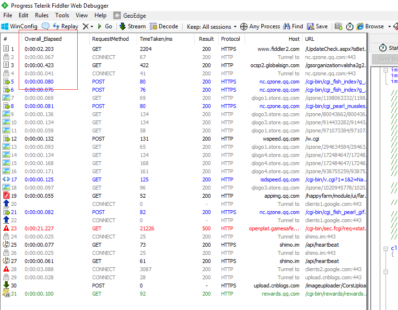Screen dimensions: 398x310
Task: Sort by Host column header
Action: (294, 39)
